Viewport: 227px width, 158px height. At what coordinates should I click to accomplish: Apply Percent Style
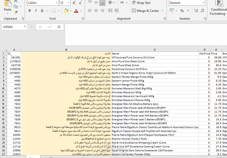tap(182, 11)
